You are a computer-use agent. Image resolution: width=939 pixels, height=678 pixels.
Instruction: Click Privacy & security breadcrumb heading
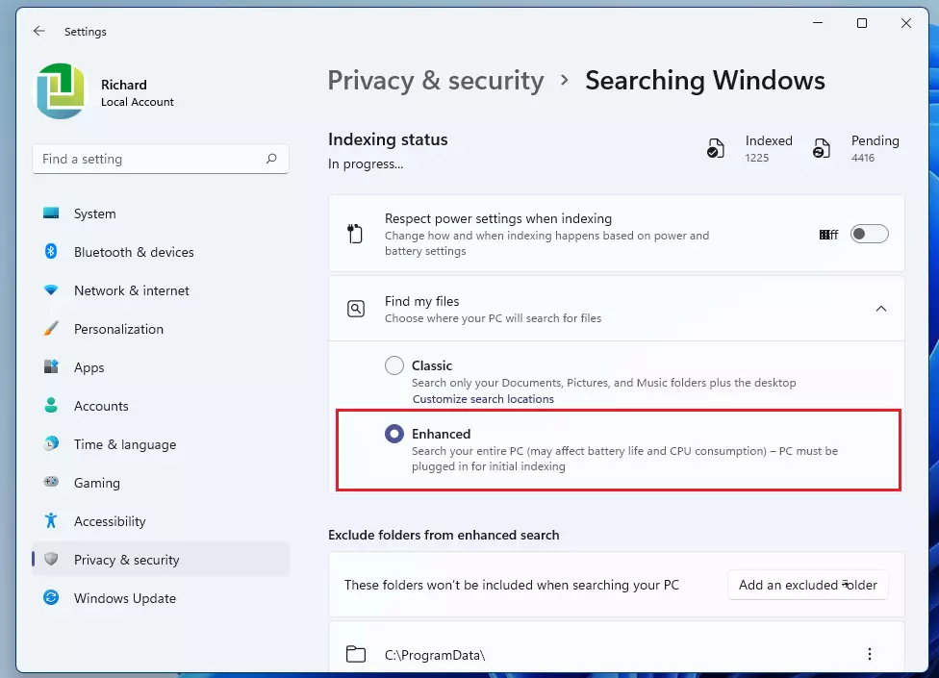tap(436, 80)
